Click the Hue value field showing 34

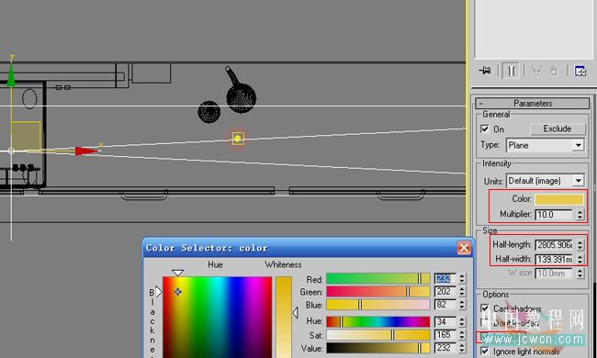445,322
